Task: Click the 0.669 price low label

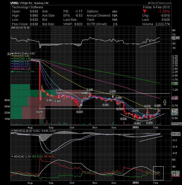Action: tap(80, 112)
